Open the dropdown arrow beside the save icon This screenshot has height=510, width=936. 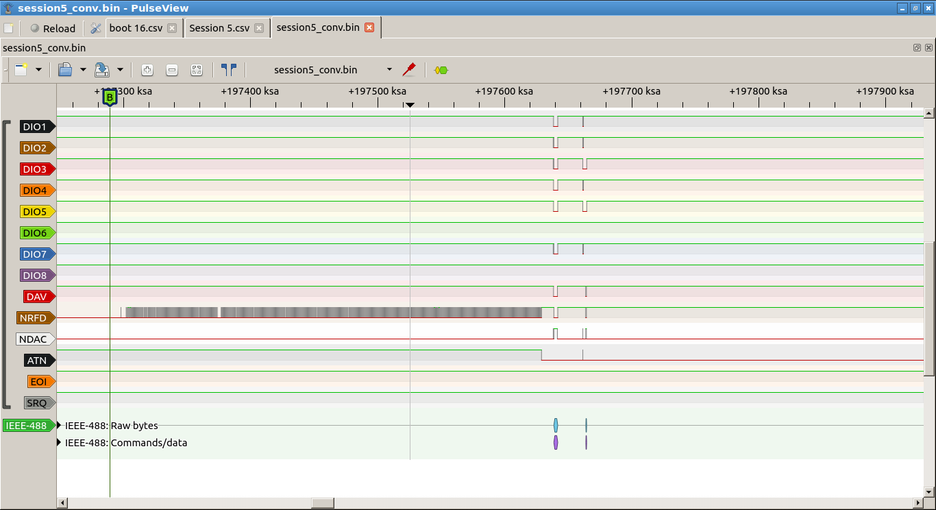click(120, 70)
